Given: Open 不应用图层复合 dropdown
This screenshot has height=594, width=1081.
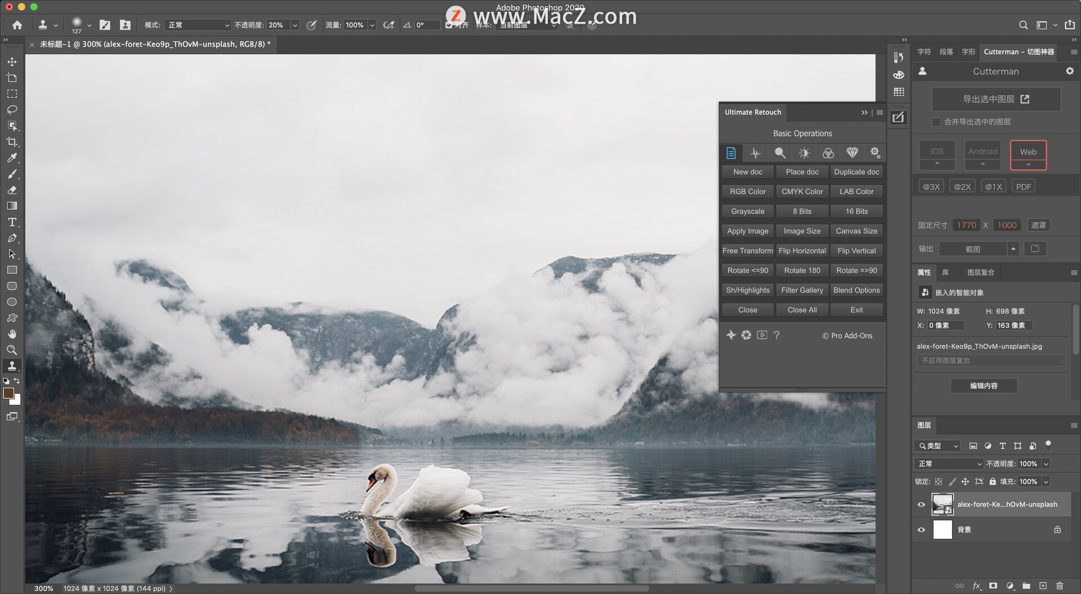Looking at the screenshot, I should click(x=991, y=361).
